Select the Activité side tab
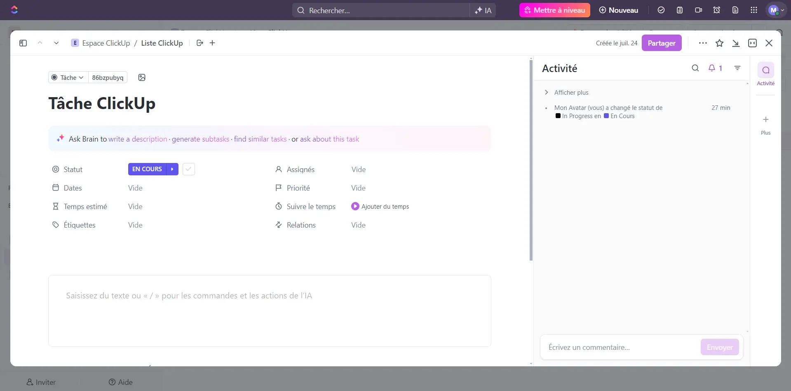The image size is (791, 391). [766, 74]
